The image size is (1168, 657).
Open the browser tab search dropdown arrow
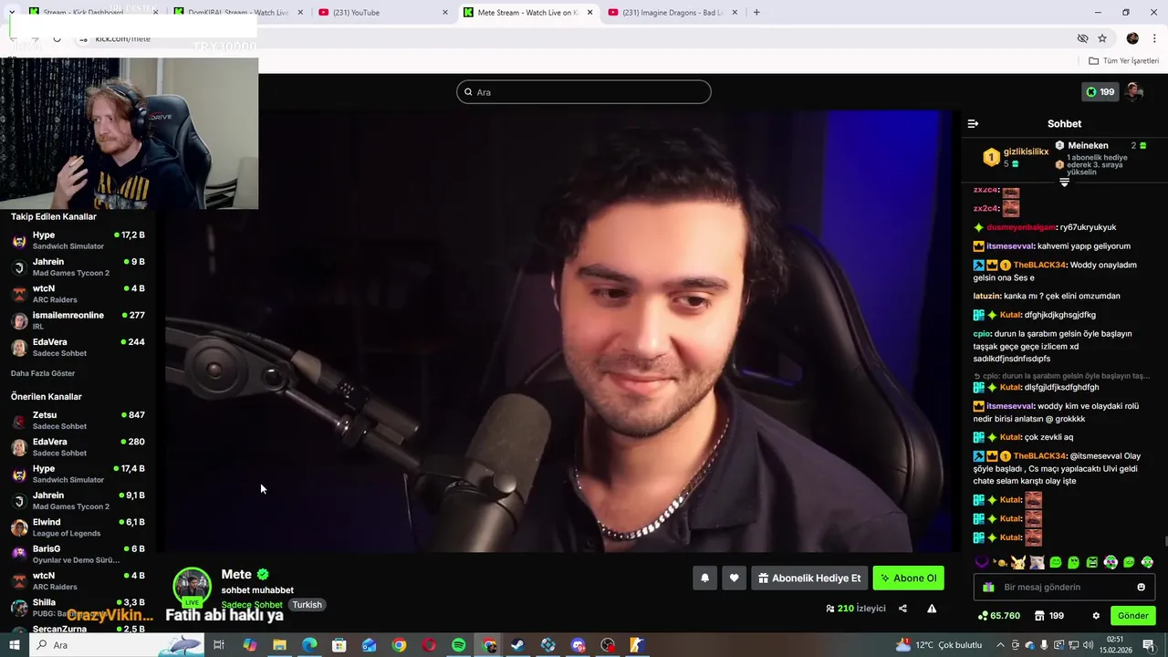click(12, 12)
